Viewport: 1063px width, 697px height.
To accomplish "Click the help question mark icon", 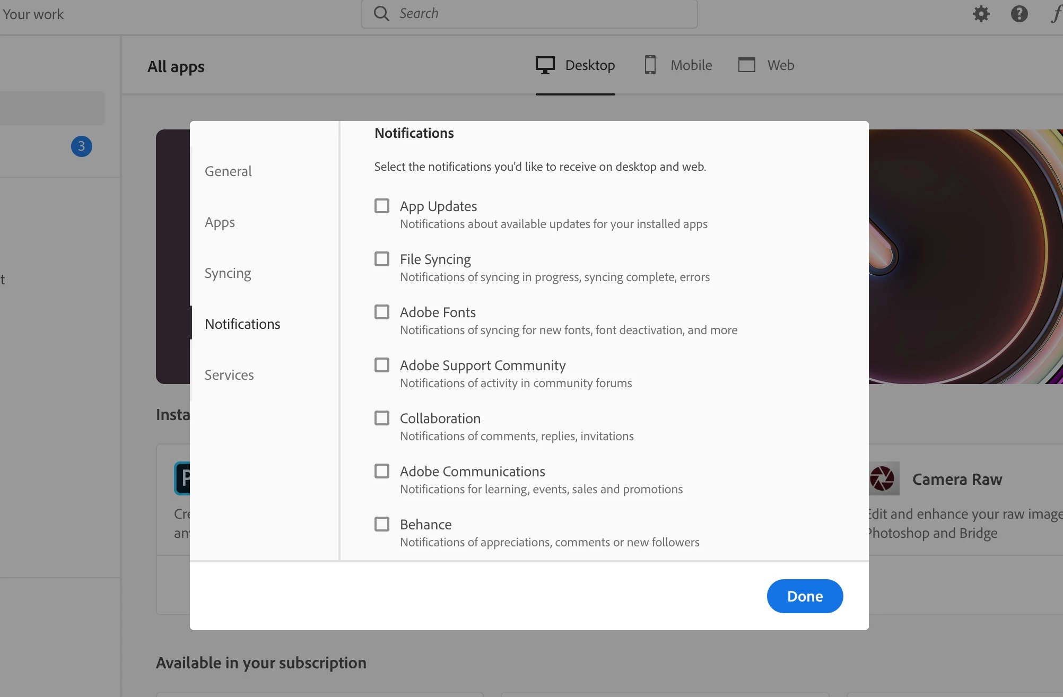I will click(x=1019, y=14).
